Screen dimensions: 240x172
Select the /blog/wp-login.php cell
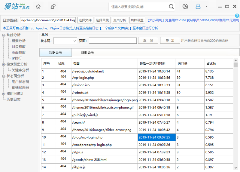pyautogui.click(x=105, y=137)
